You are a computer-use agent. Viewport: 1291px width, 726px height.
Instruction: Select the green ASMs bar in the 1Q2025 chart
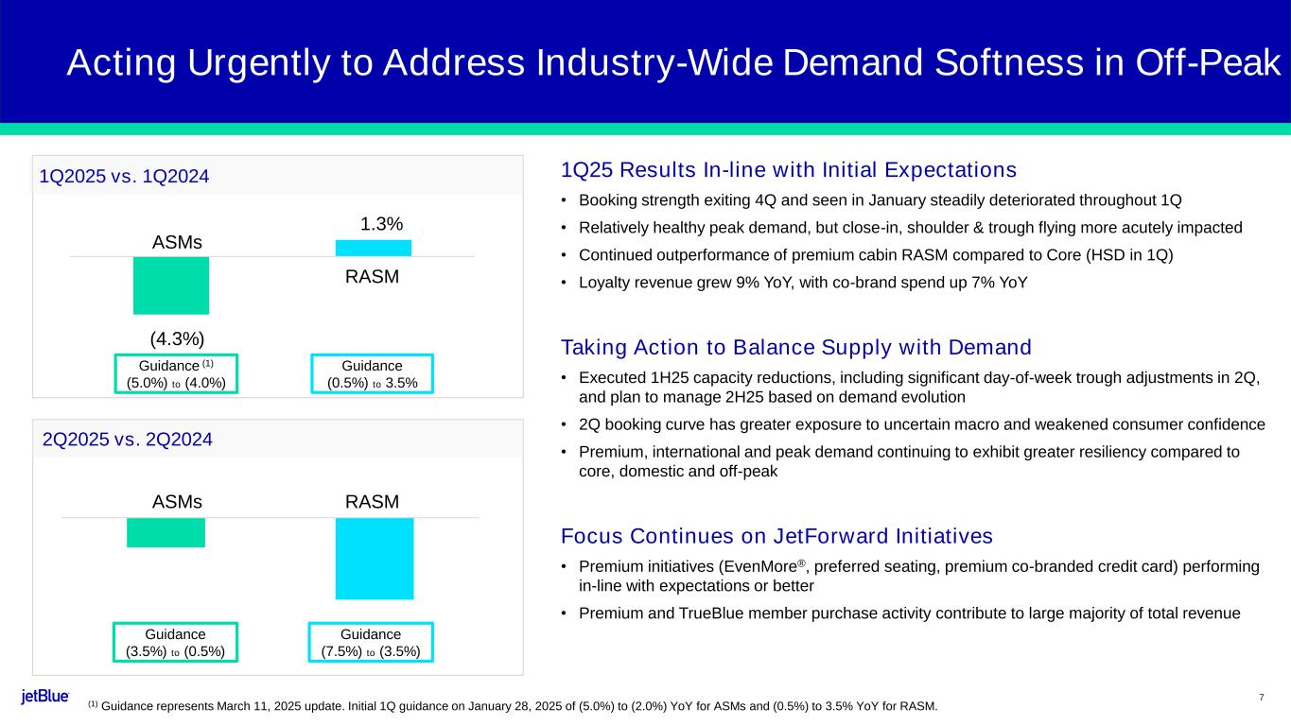[171, 285]
